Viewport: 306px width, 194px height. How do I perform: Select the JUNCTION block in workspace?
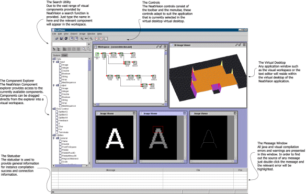pos(131,77)
